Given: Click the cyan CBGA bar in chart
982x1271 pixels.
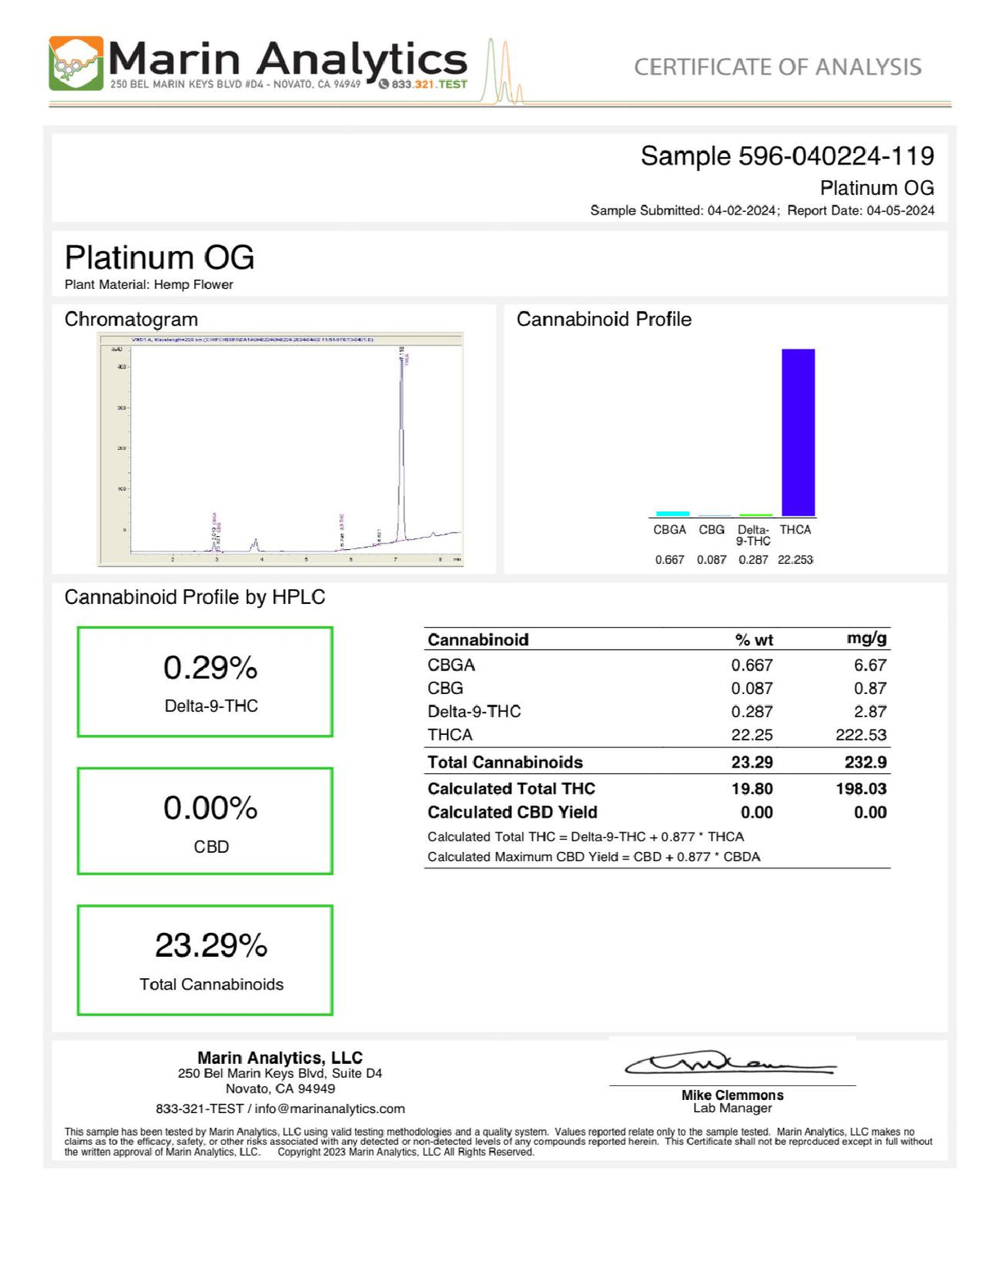Looking at the screenshot, I should [672, 514].
